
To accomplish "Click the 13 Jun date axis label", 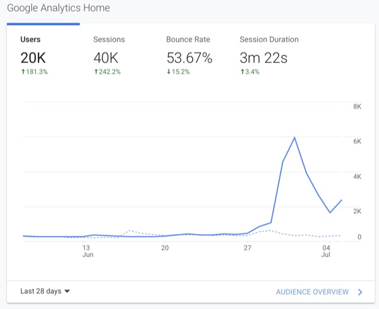I will click(x=88, y=251).
